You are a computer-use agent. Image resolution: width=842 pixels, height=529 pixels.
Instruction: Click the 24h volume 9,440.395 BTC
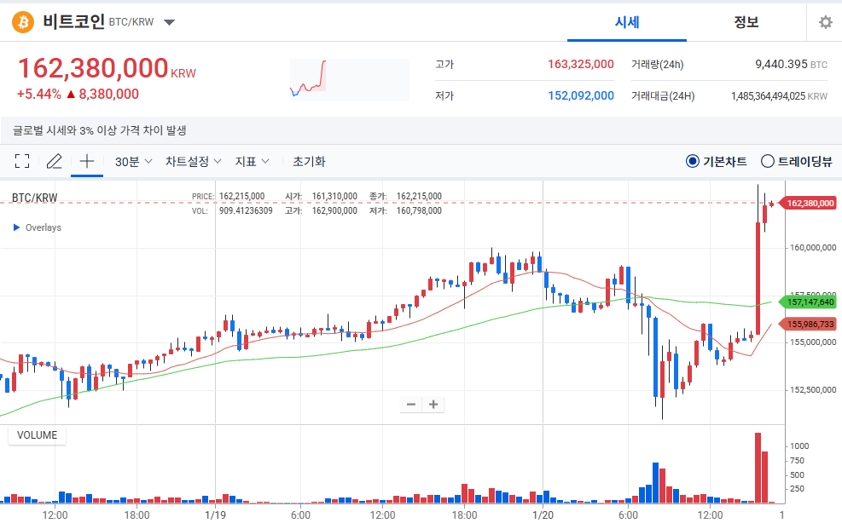[x=791, y=65]
